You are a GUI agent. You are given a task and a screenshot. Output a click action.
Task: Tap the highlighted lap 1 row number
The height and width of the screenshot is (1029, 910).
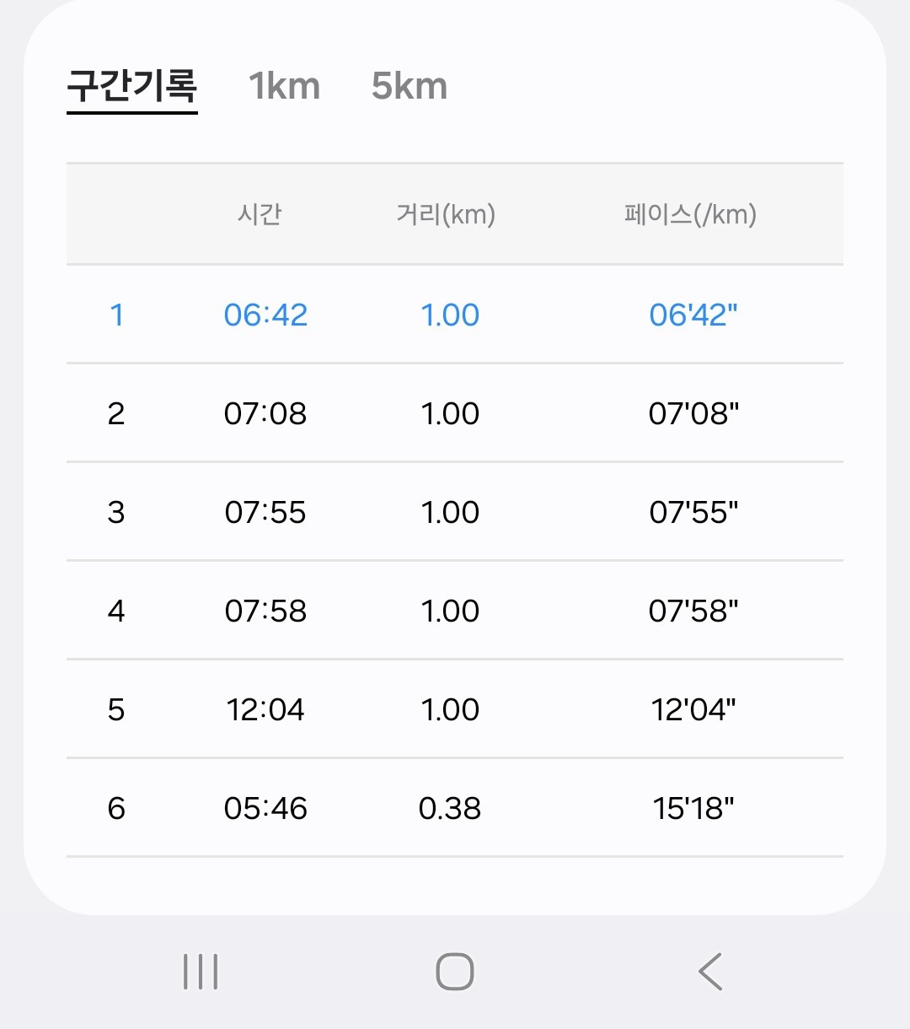(116, 315)
